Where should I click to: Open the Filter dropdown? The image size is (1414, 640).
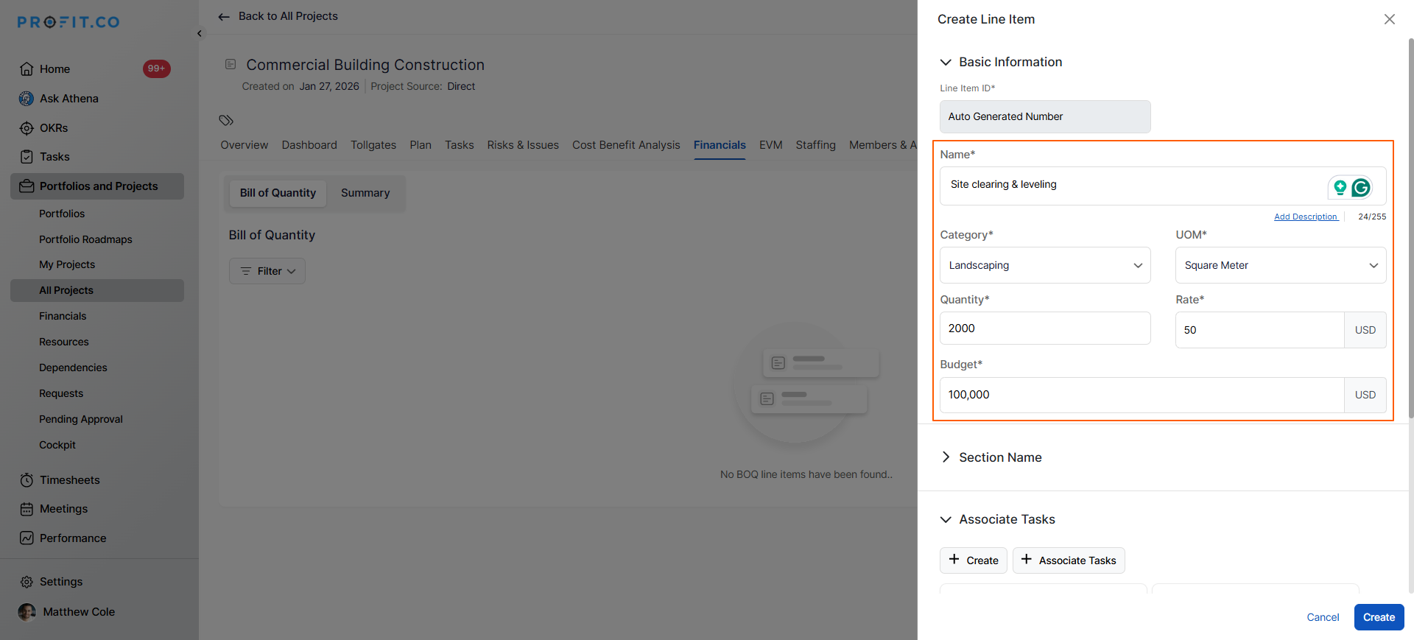tap(267, 271)
